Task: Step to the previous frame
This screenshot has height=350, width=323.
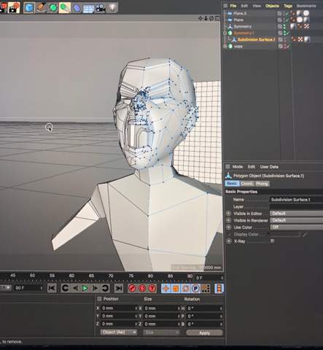Action: 75,288
